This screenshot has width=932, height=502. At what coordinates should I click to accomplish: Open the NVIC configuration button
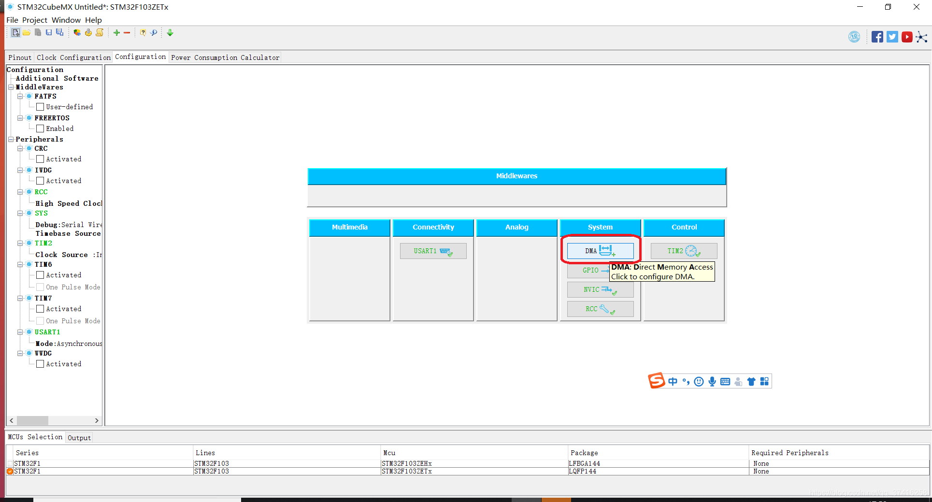tap(600, 289)
